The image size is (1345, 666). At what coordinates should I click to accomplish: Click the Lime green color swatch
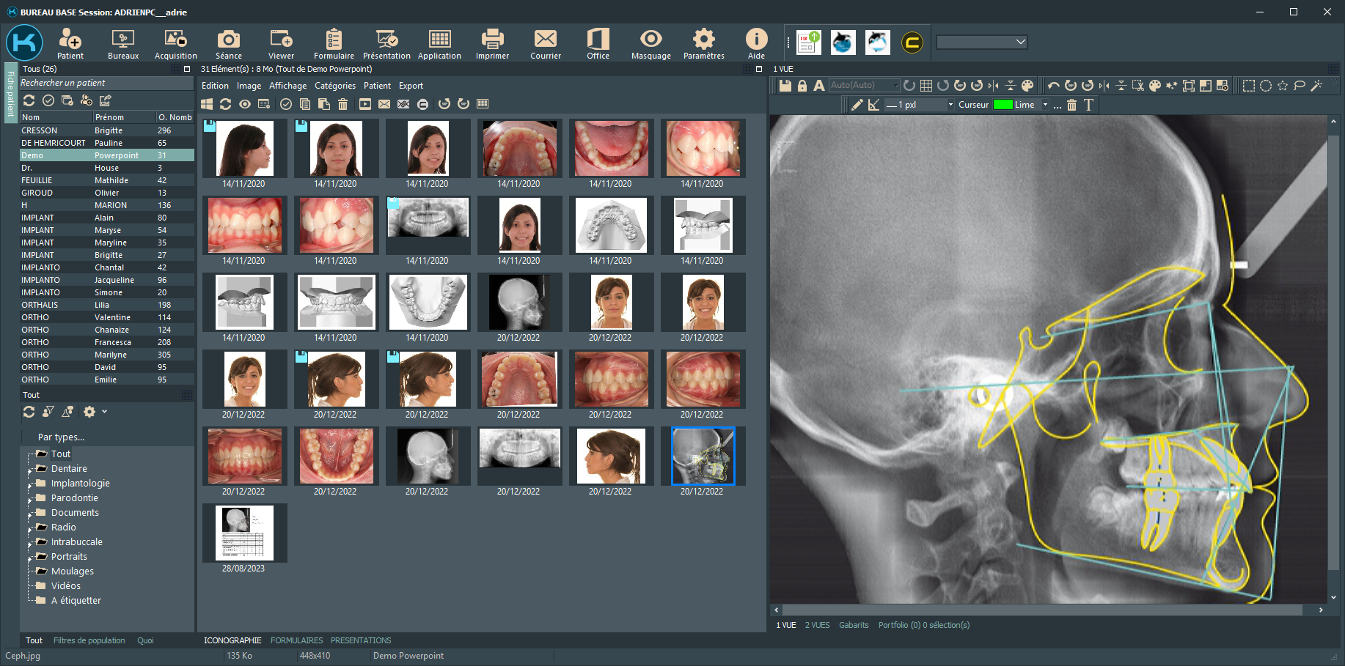click(x=1003, y=105)
